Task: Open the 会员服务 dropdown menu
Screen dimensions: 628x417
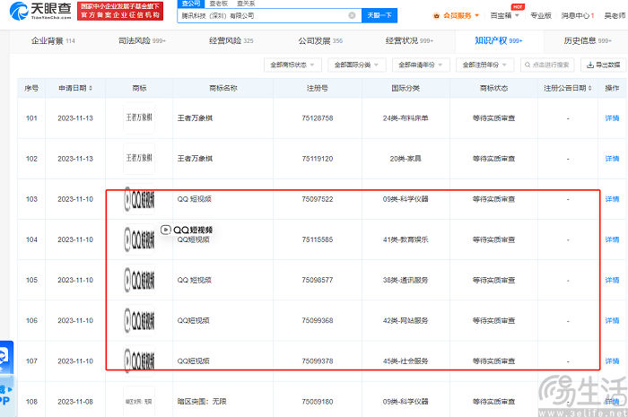Action: coord(456,15)
